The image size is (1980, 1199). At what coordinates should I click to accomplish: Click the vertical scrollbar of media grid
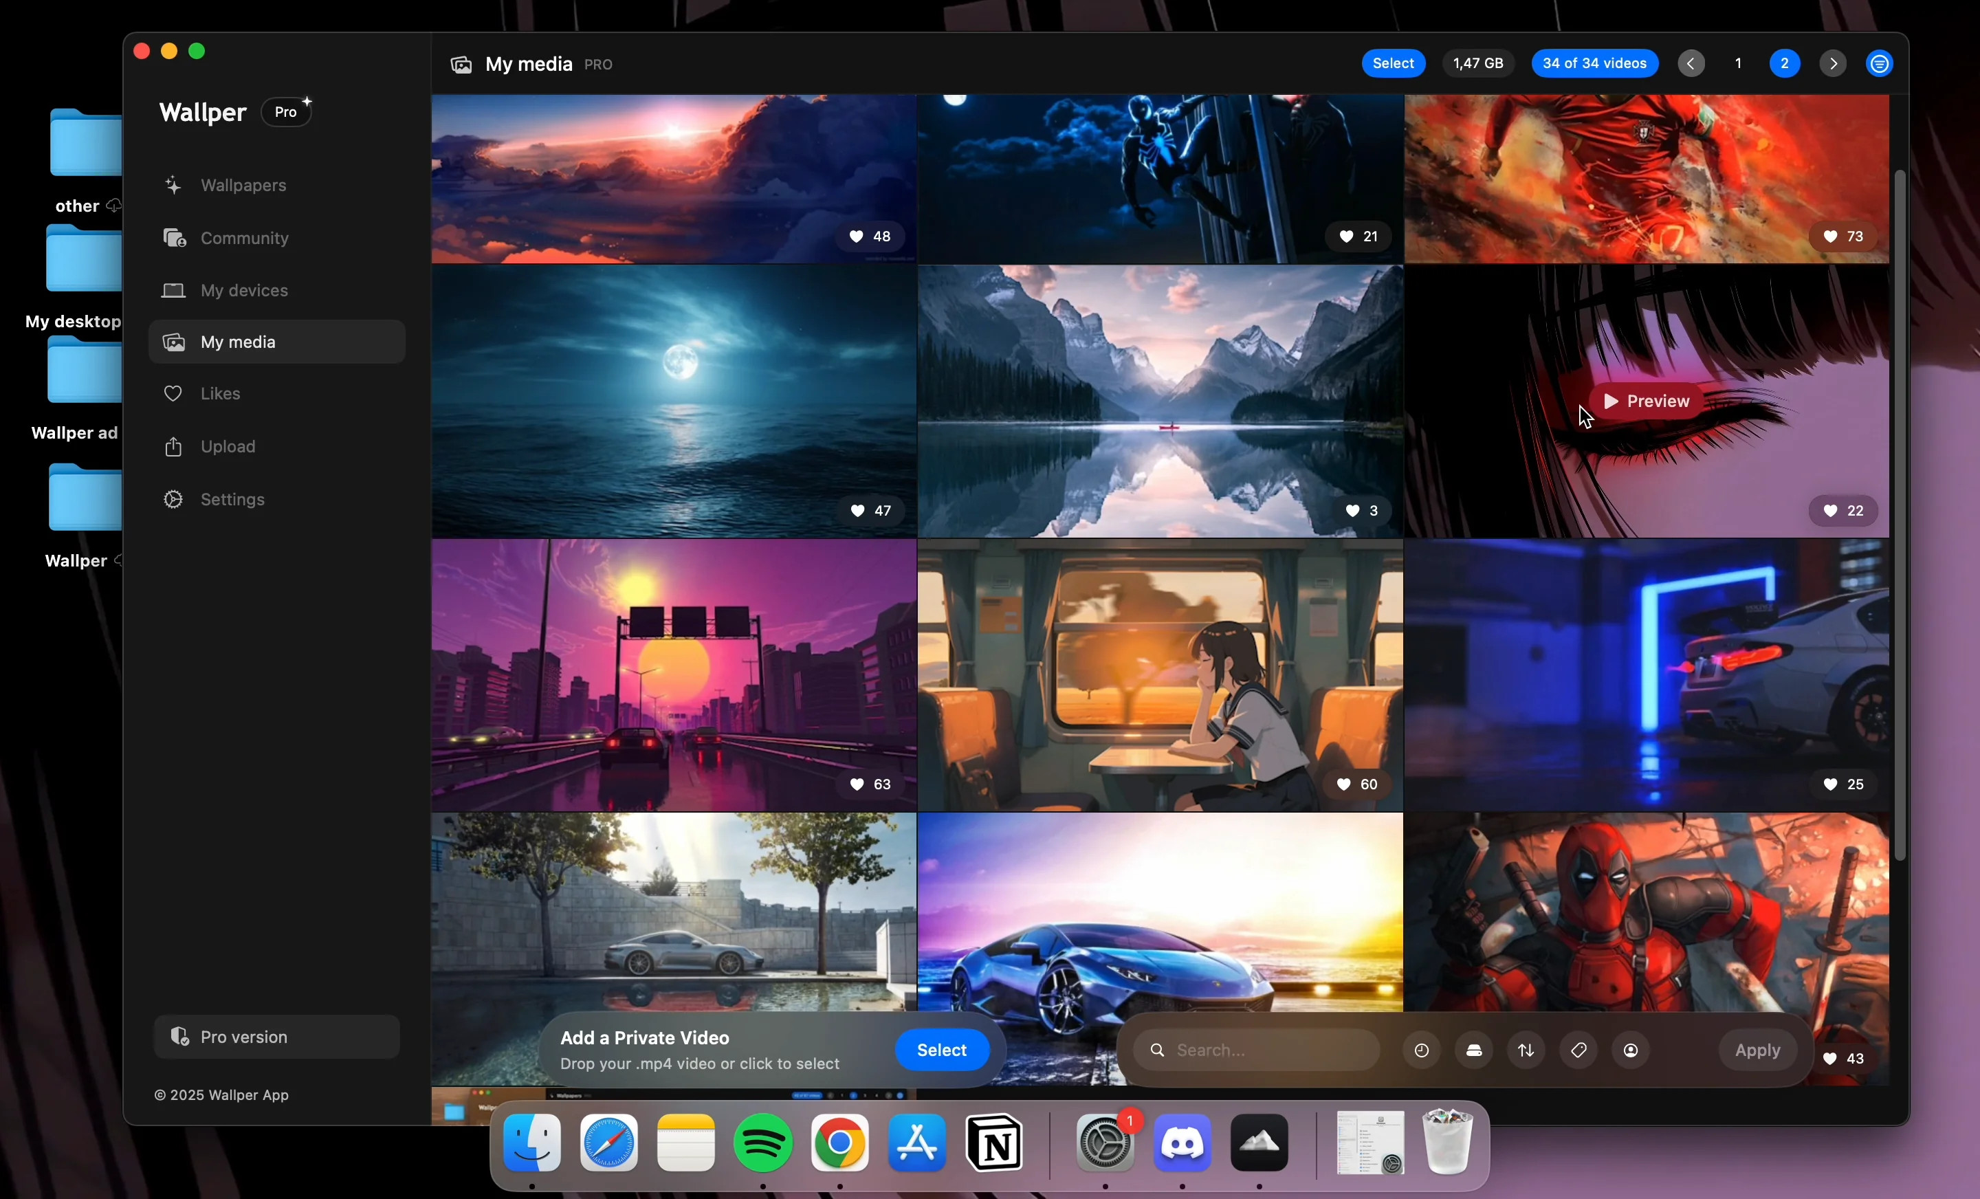coord(1900,514)
